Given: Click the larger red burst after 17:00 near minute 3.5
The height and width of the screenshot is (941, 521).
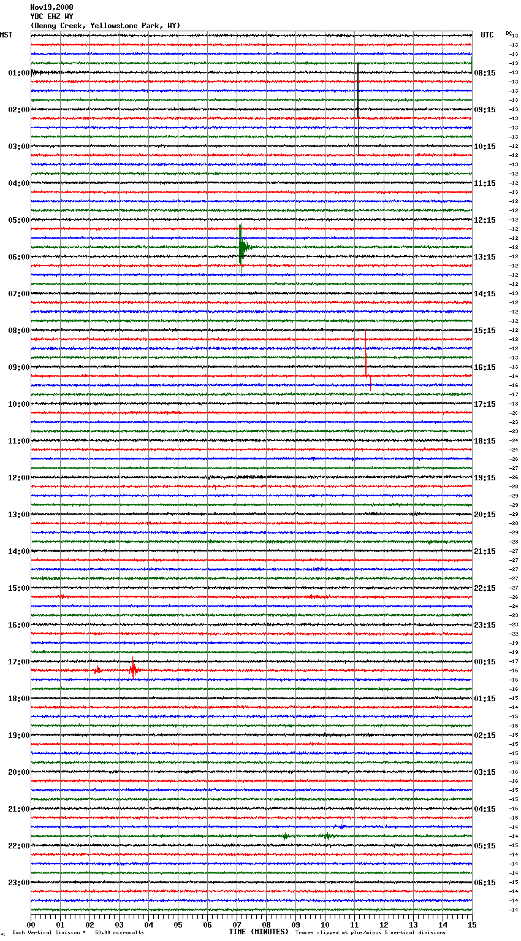Looking at the screenshot, I should 134,669.
